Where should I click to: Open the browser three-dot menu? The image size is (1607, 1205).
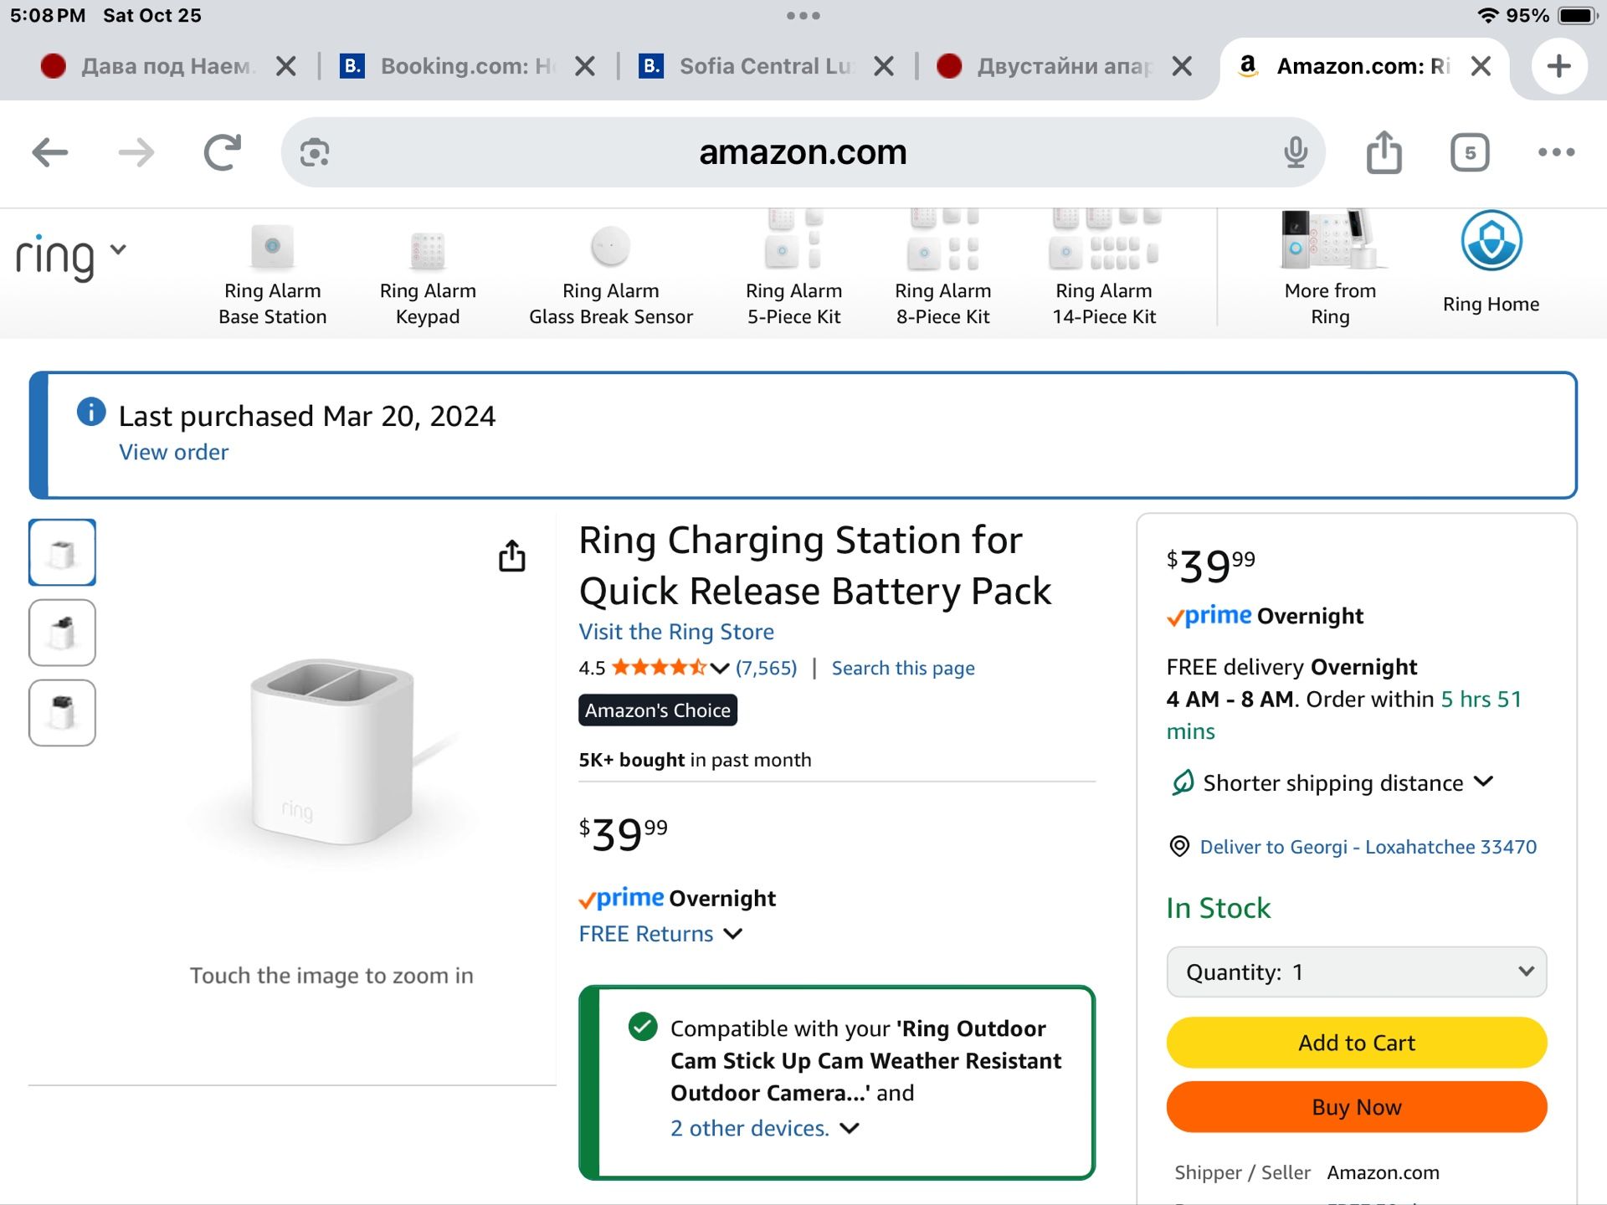coord(1556,152)
